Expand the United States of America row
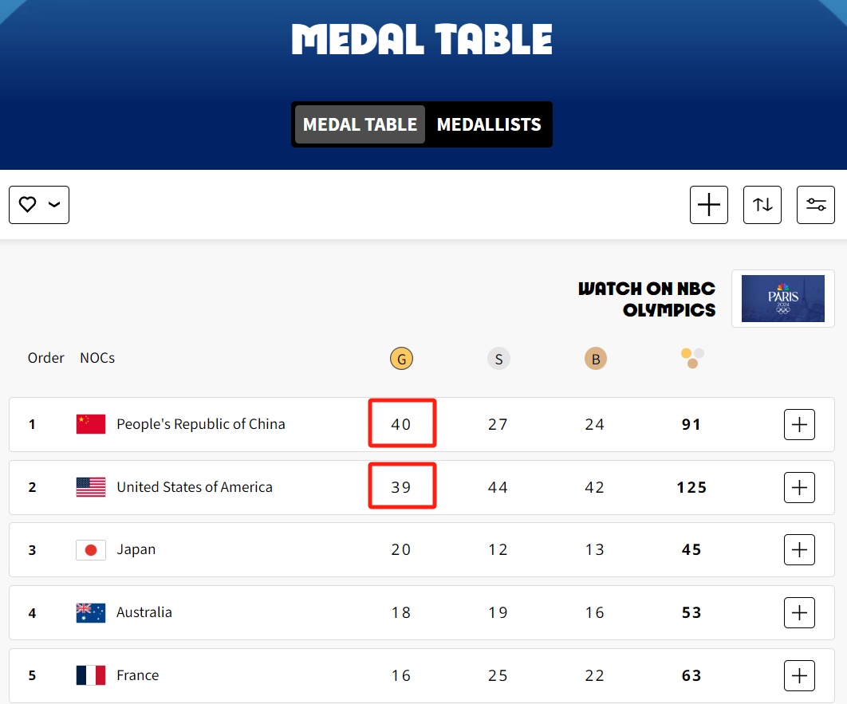 pyautogui.click(x=799, y=487)
